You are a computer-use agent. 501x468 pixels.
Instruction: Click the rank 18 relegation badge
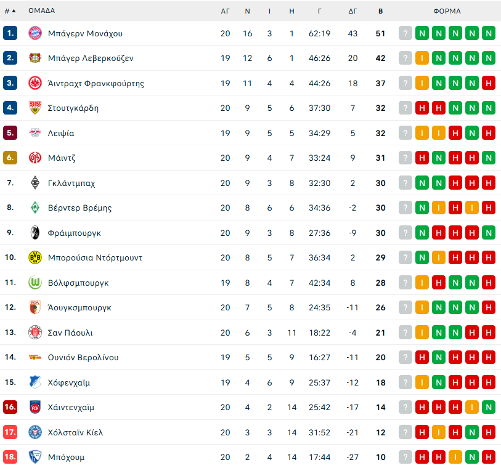tap(10, 457)
